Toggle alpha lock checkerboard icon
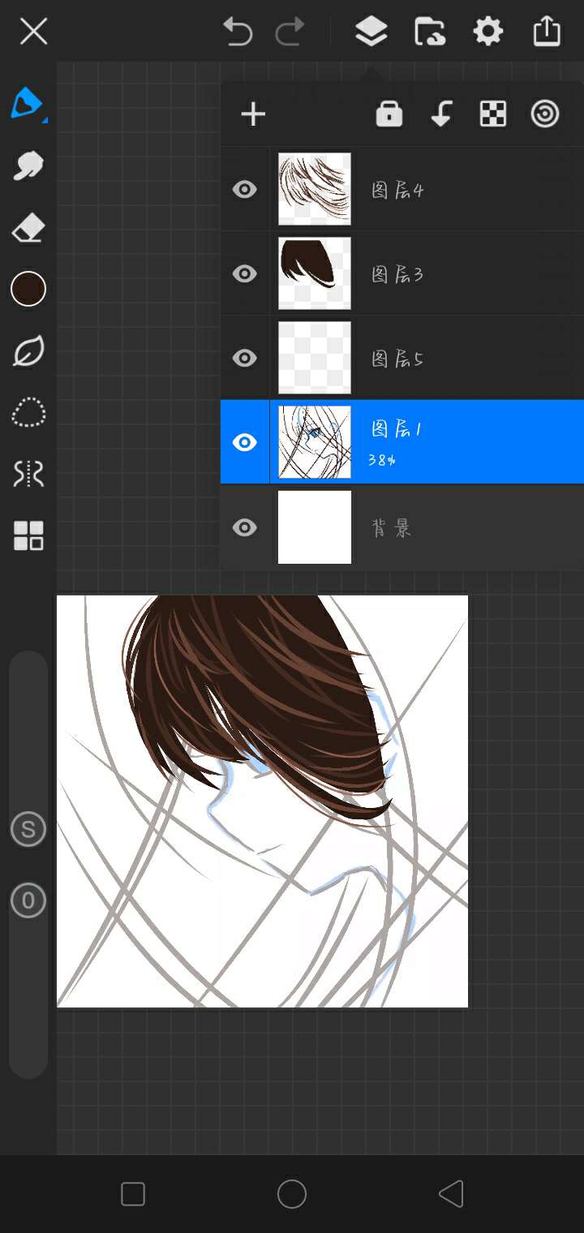 (493, 114)
